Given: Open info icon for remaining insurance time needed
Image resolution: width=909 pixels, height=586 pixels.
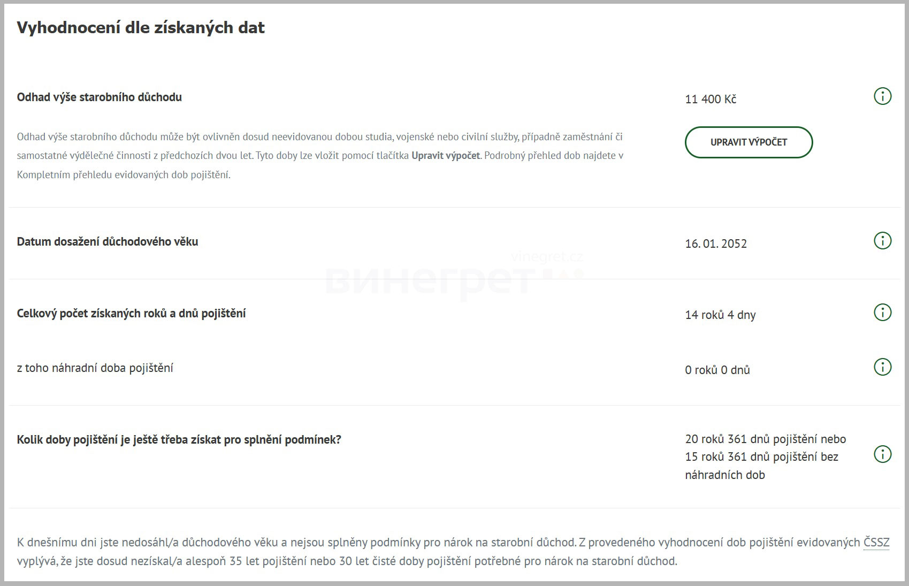Looking at the screenshot, I should pyautogui.click(x=882, y=454).
